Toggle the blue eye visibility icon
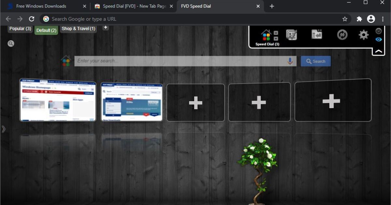This screenshot has width=391, height=205. click(378, 39)
